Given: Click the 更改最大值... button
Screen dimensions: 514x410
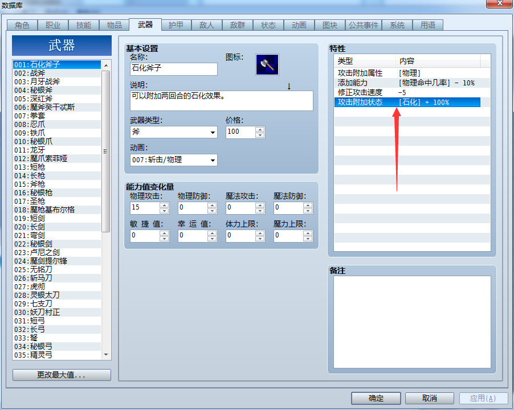Looking at the screenshot, I should point(62,375).
